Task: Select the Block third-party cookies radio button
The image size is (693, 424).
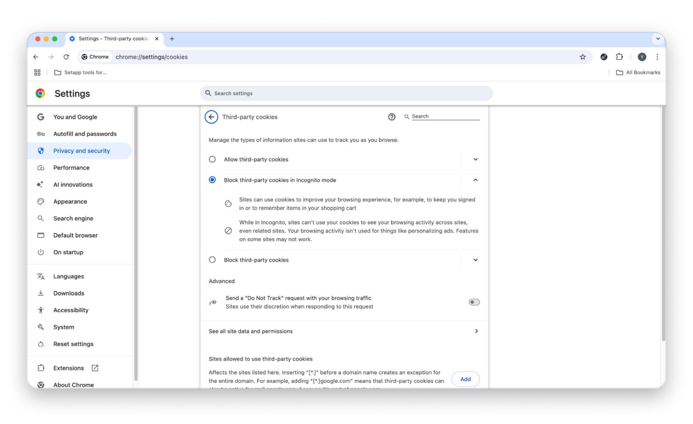Action: (x=212, y=260)
